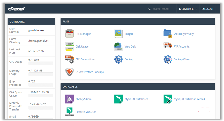The image size is (224, 121).
Task: Open the GUMBLURC account menu
Action: click(188, 9)
